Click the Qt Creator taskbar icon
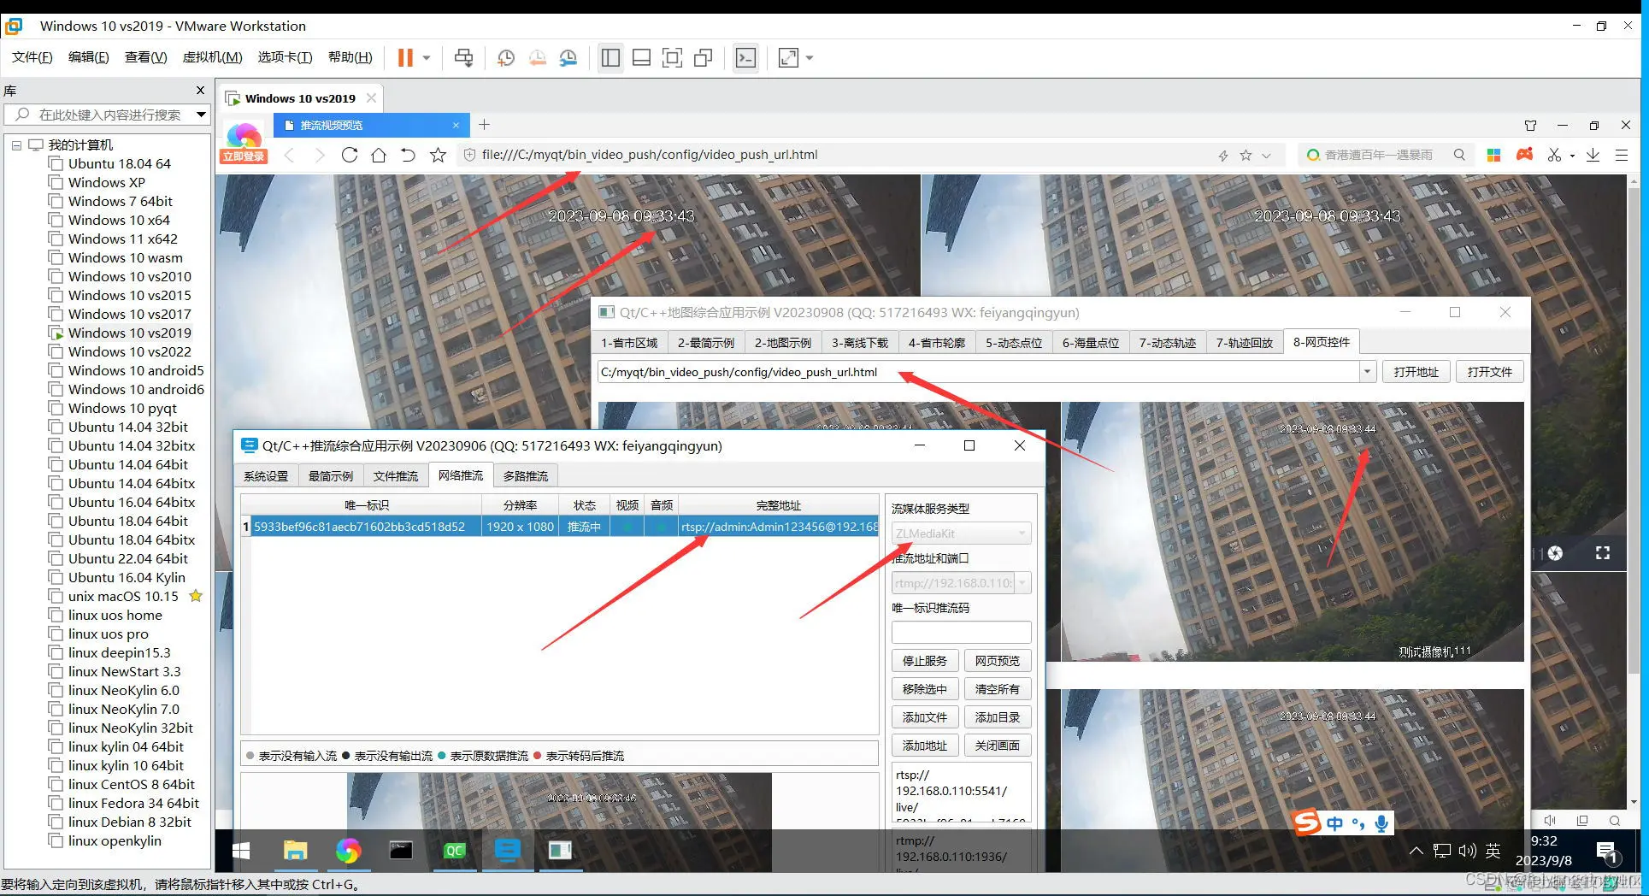 tap(454, 851)
